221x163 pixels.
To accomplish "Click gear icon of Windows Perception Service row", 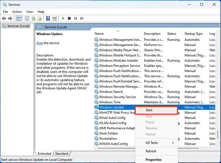I will click(x=96, y=66).
